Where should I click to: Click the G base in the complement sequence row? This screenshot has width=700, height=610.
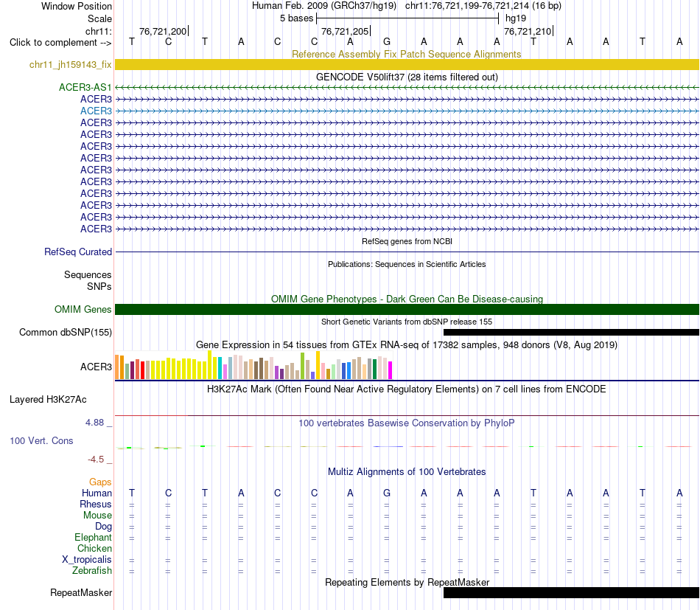coord(387,42)
